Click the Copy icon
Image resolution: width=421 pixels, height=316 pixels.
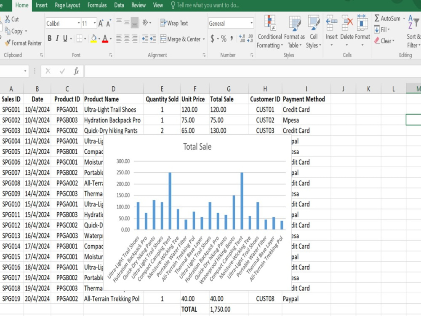click(x=7, y=31)
